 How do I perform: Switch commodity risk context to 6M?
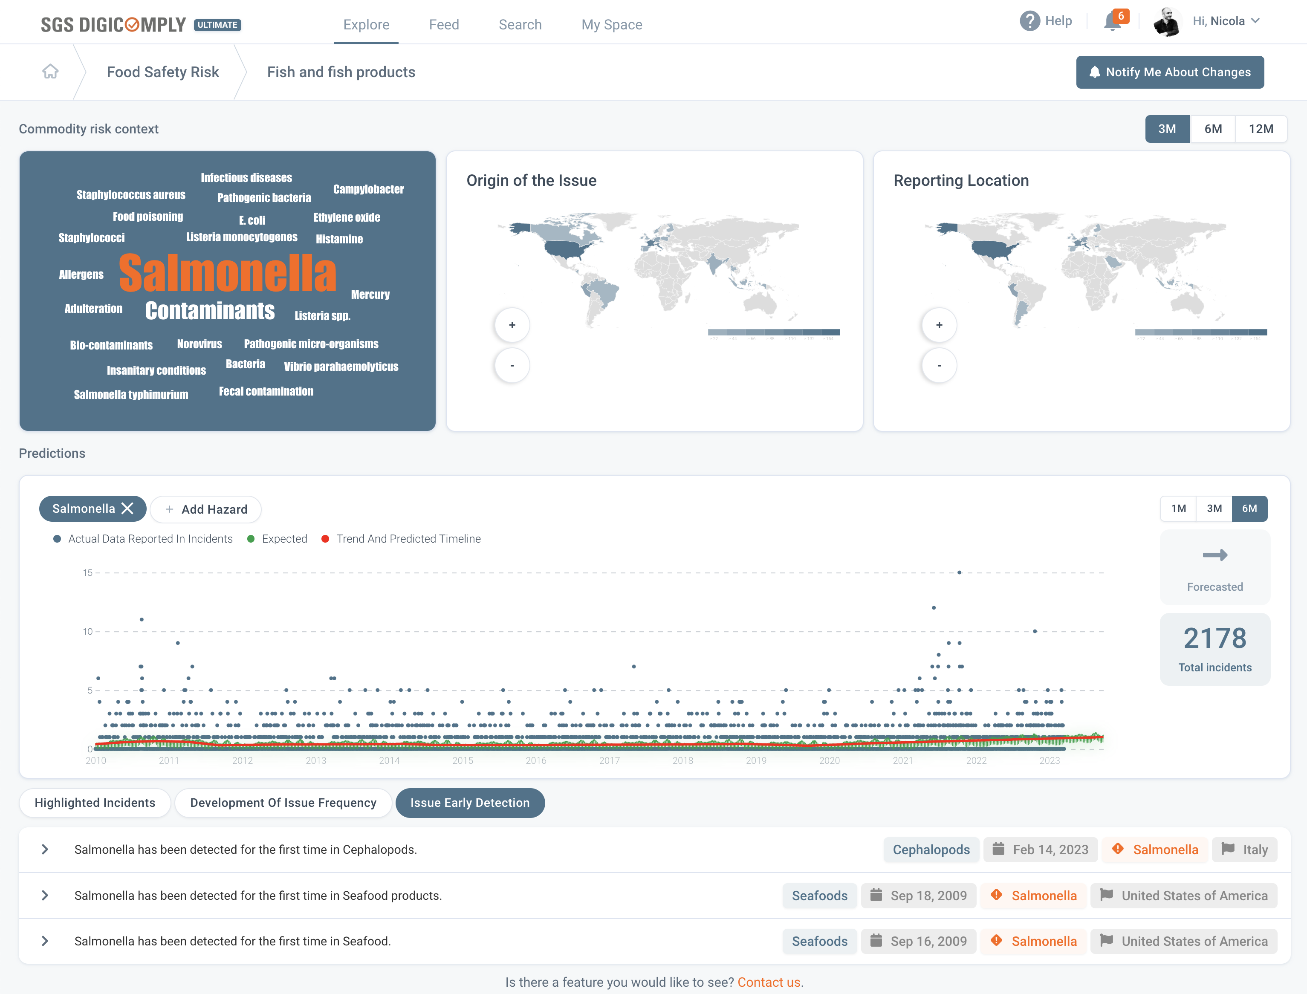tap(1213, 129)
